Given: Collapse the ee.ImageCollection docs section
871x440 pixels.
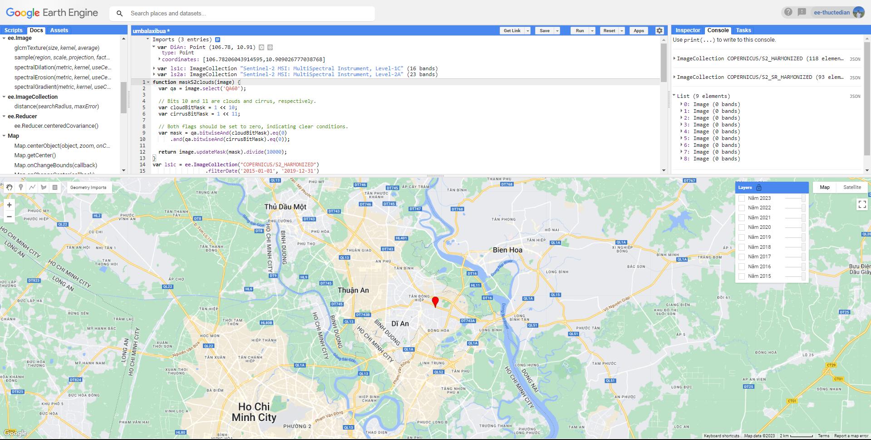Looking at the screenshot, I should pos(4,97).
